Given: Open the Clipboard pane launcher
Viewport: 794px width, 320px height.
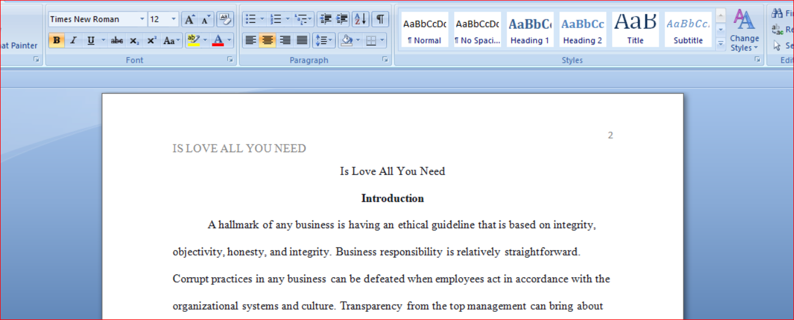Looking at the screenshot, I should (36, 60).
